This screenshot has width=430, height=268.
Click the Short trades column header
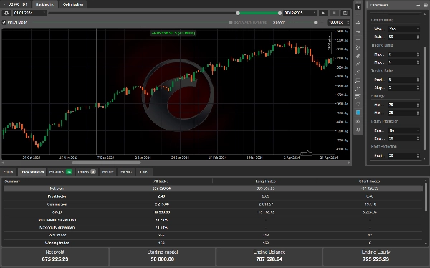(x=369, y=181)
